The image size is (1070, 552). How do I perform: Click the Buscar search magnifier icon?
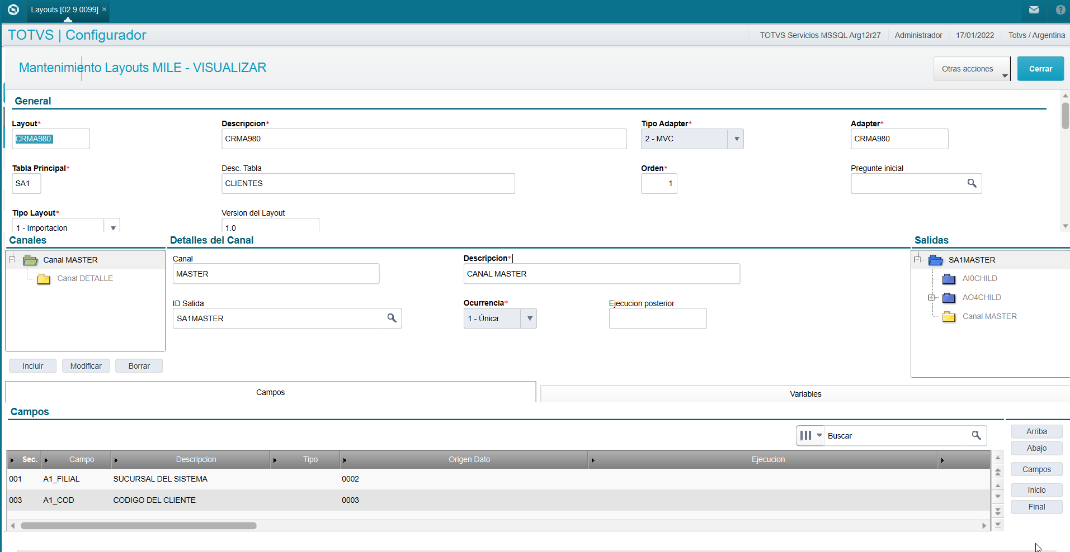[976, 435]
